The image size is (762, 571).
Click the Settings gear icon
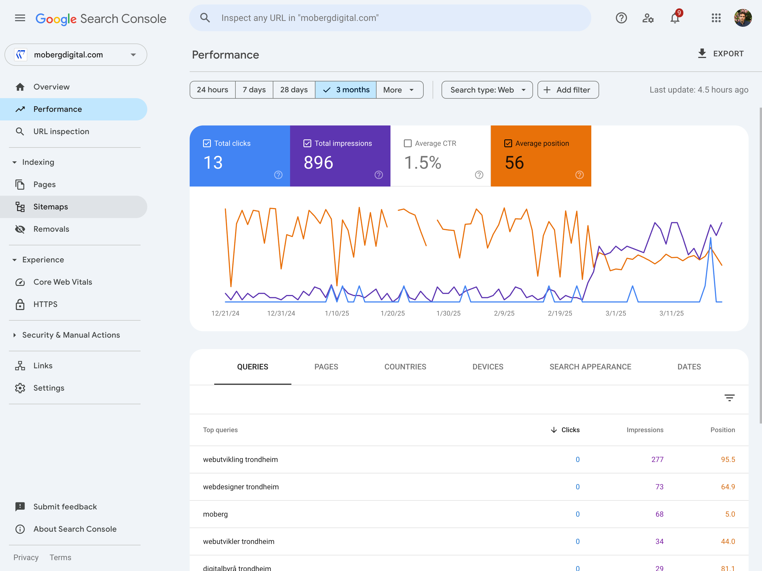pyautogui.click(x=20, y=388)
